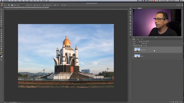Open the brush Mode dropdown
The image size is (184, 103).
(x=21, y=5)
